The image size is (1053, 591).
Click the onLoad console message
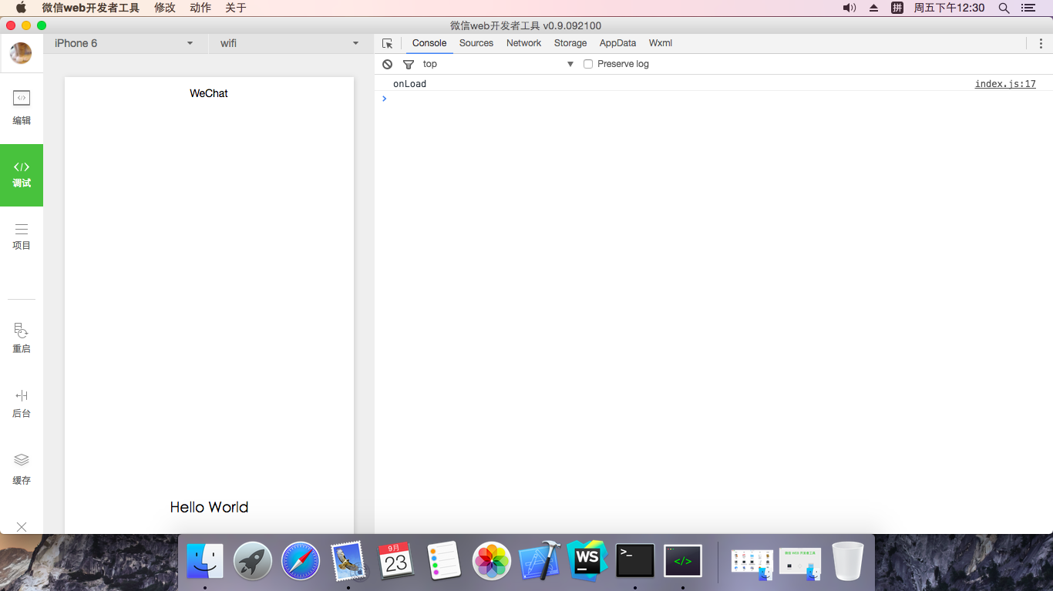409,84
